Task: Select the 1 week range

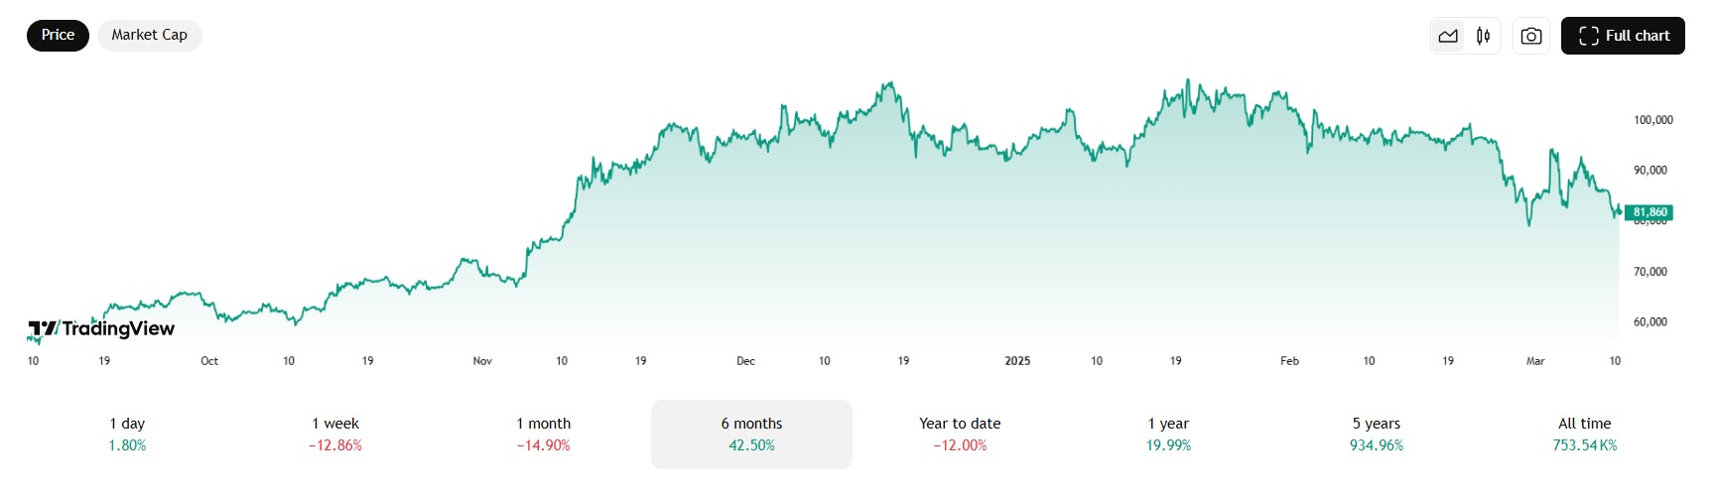Action: 335,435
